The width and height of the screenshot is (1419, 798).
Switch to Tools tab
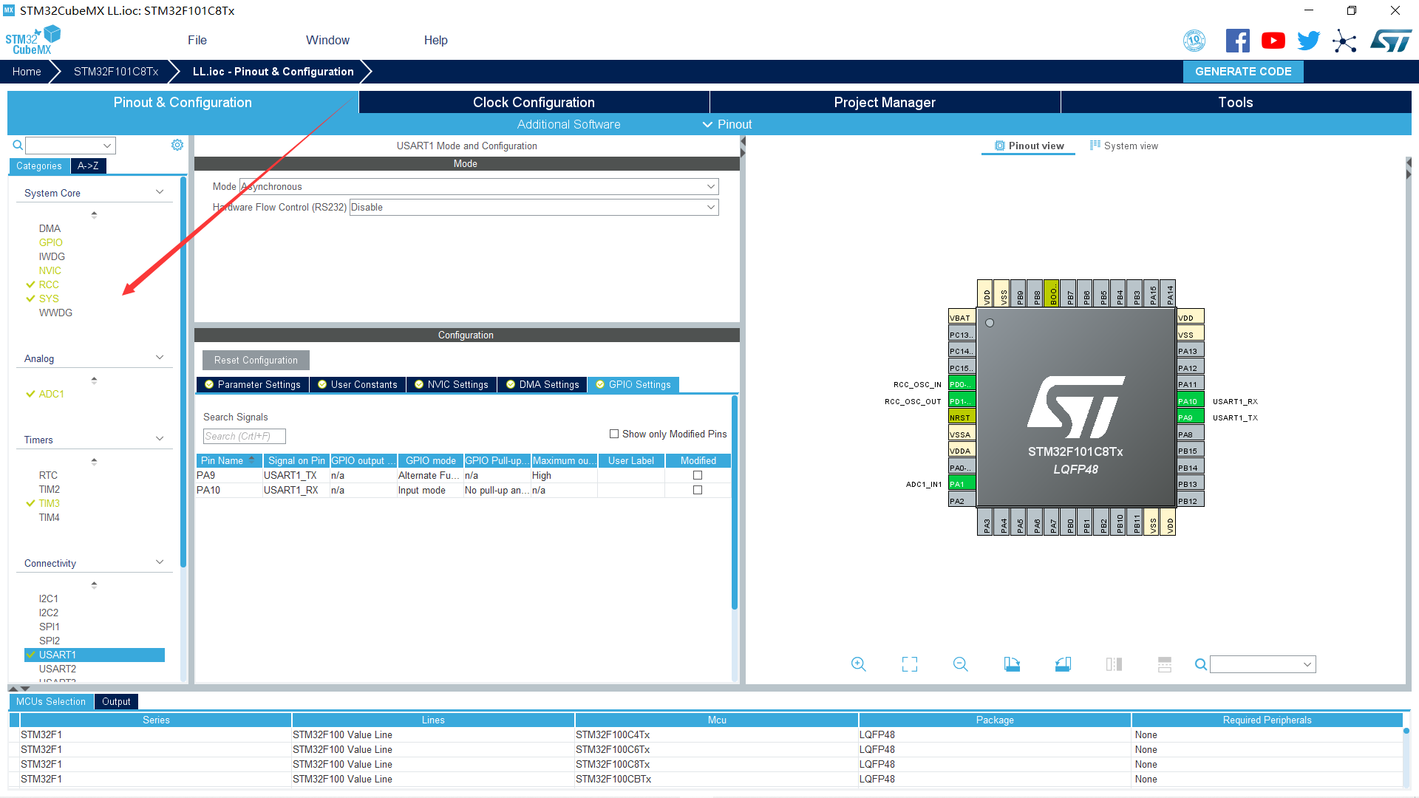tap(1236, 102)
